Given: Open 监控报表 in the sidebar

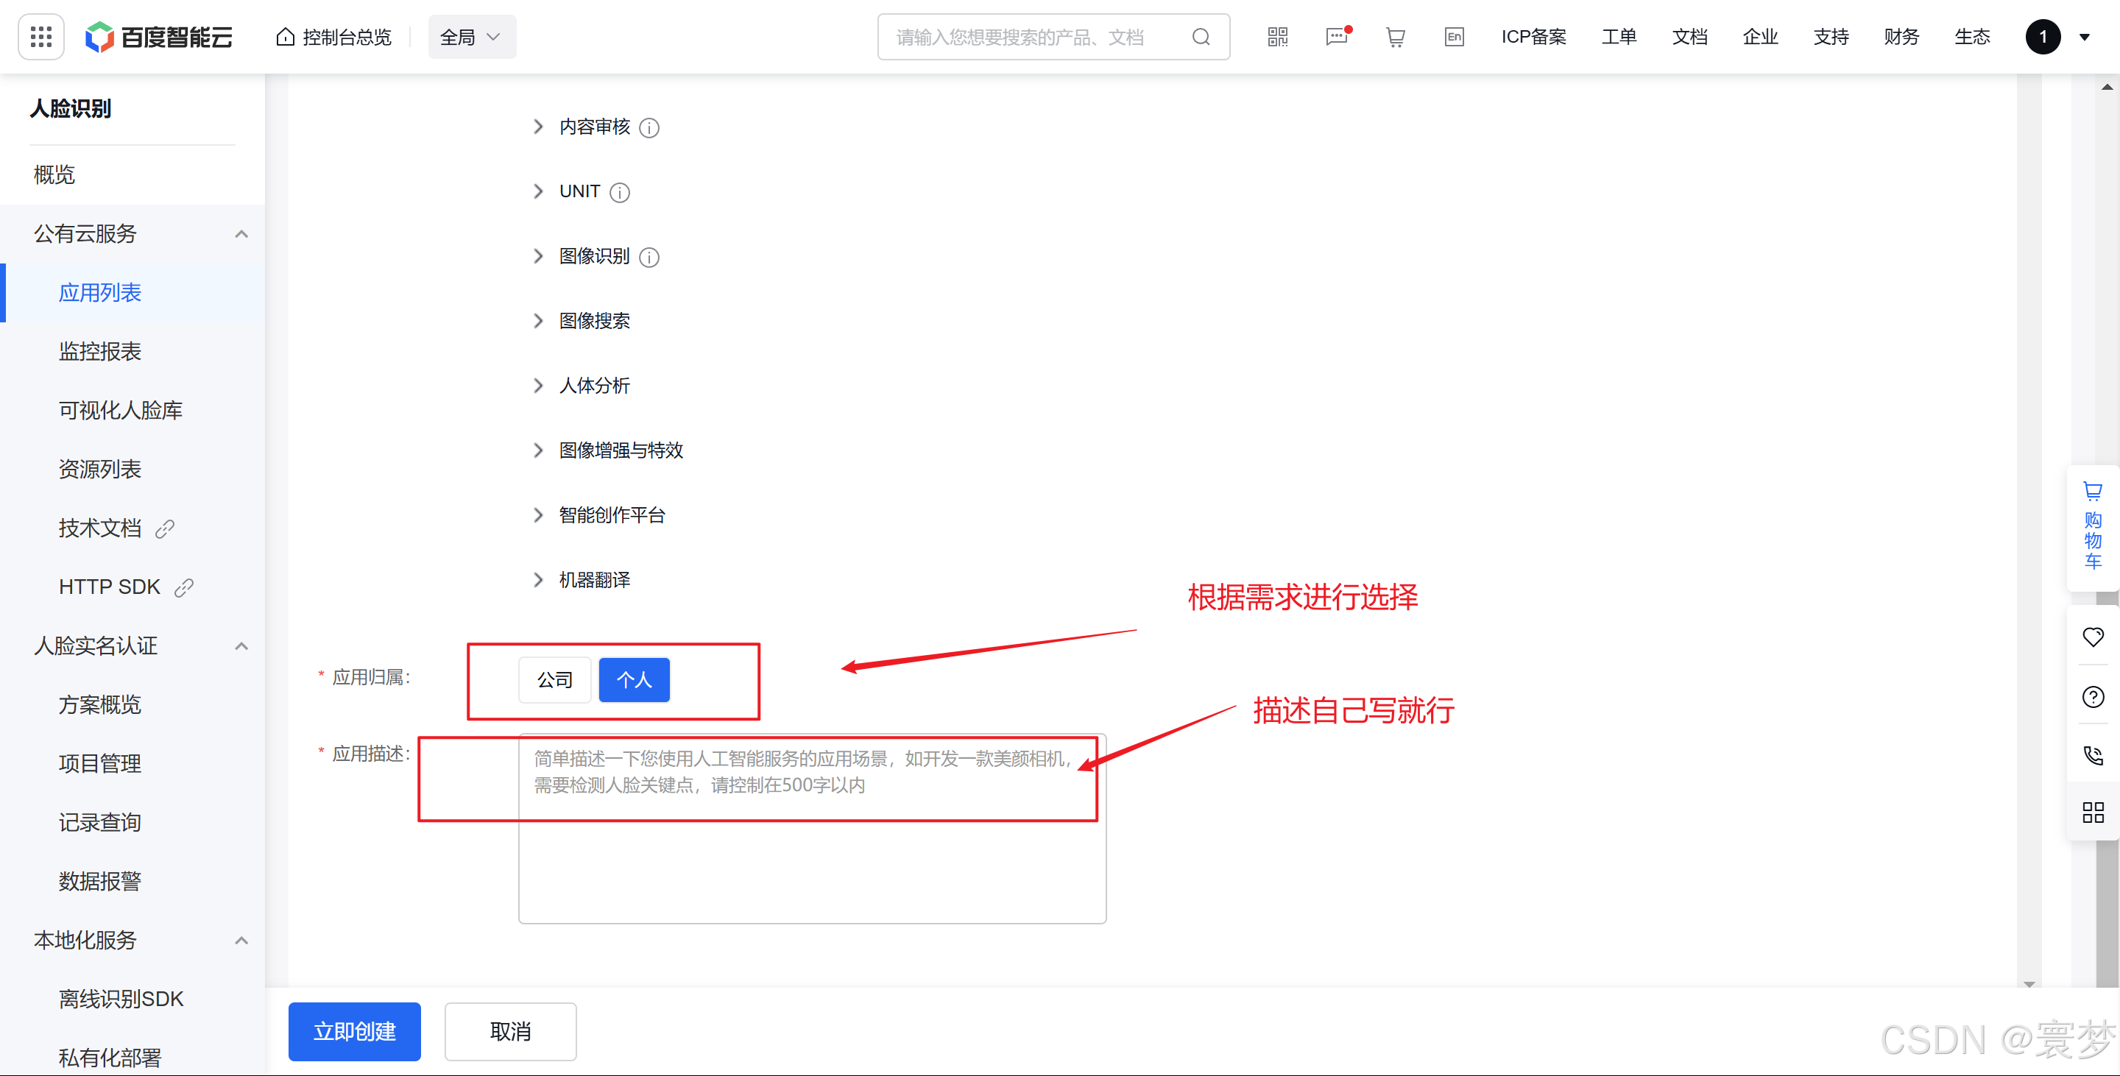Looking at the screenshot, I should point(99,351).
